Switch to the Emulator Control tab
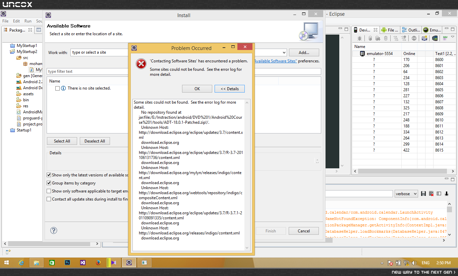The image size is (458, 276). coord(433,30)
